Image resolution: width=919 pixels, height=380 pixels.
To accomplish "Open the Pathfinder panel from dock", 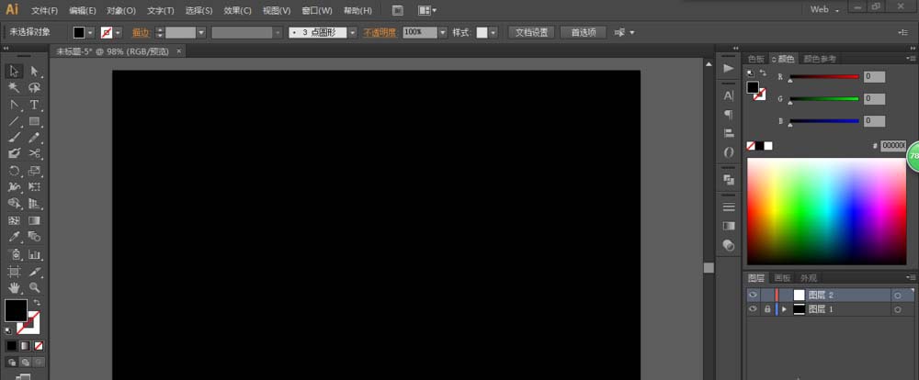I will (x=729, y=180).
